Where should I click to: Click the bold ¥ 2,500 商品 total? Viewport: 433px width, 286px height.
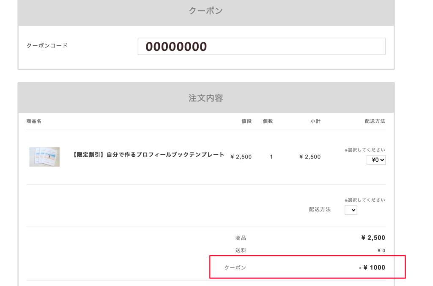tap(373, 238)
